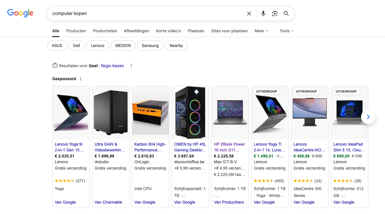Open the HP ZBook Power laptop image
Screen dimensions: 385x214
230,112
